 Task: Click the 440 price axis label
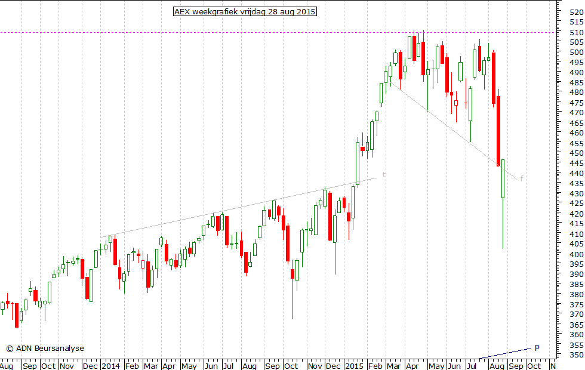tap(577, 174)
